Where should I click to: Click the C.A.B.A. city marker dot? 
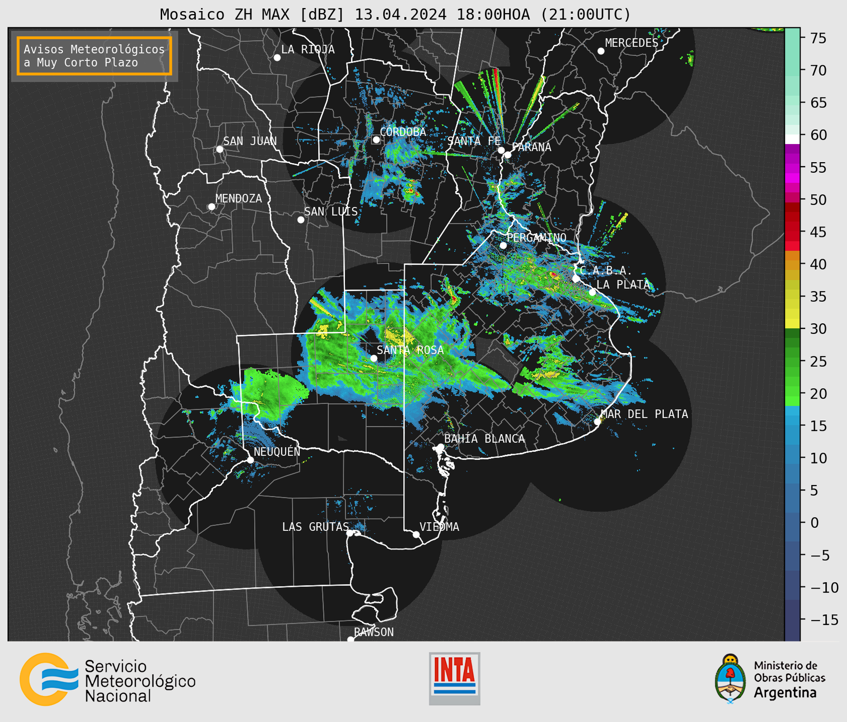pyautogui.click(x=576, y=279)
